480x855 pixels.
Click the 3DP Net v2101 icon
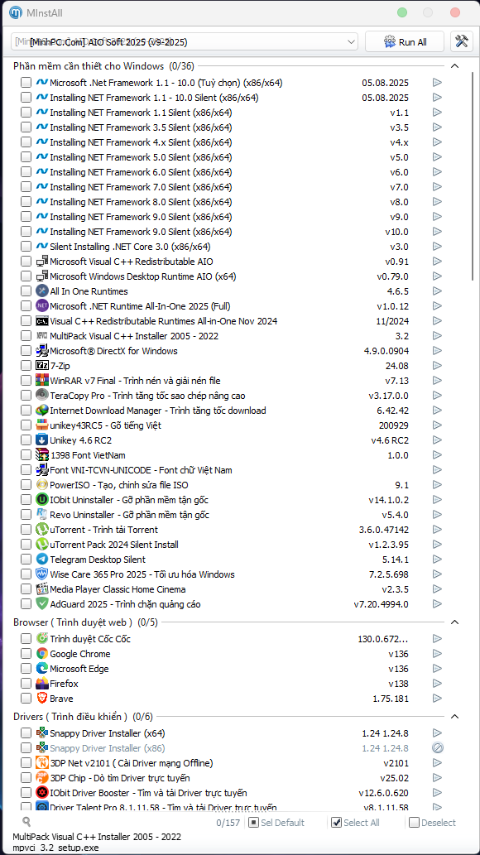[x=42, y=763]
